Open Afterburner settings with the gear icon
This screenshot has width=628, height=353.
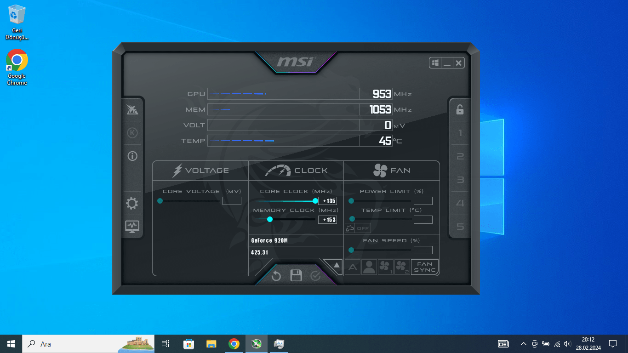coord(132,204)
